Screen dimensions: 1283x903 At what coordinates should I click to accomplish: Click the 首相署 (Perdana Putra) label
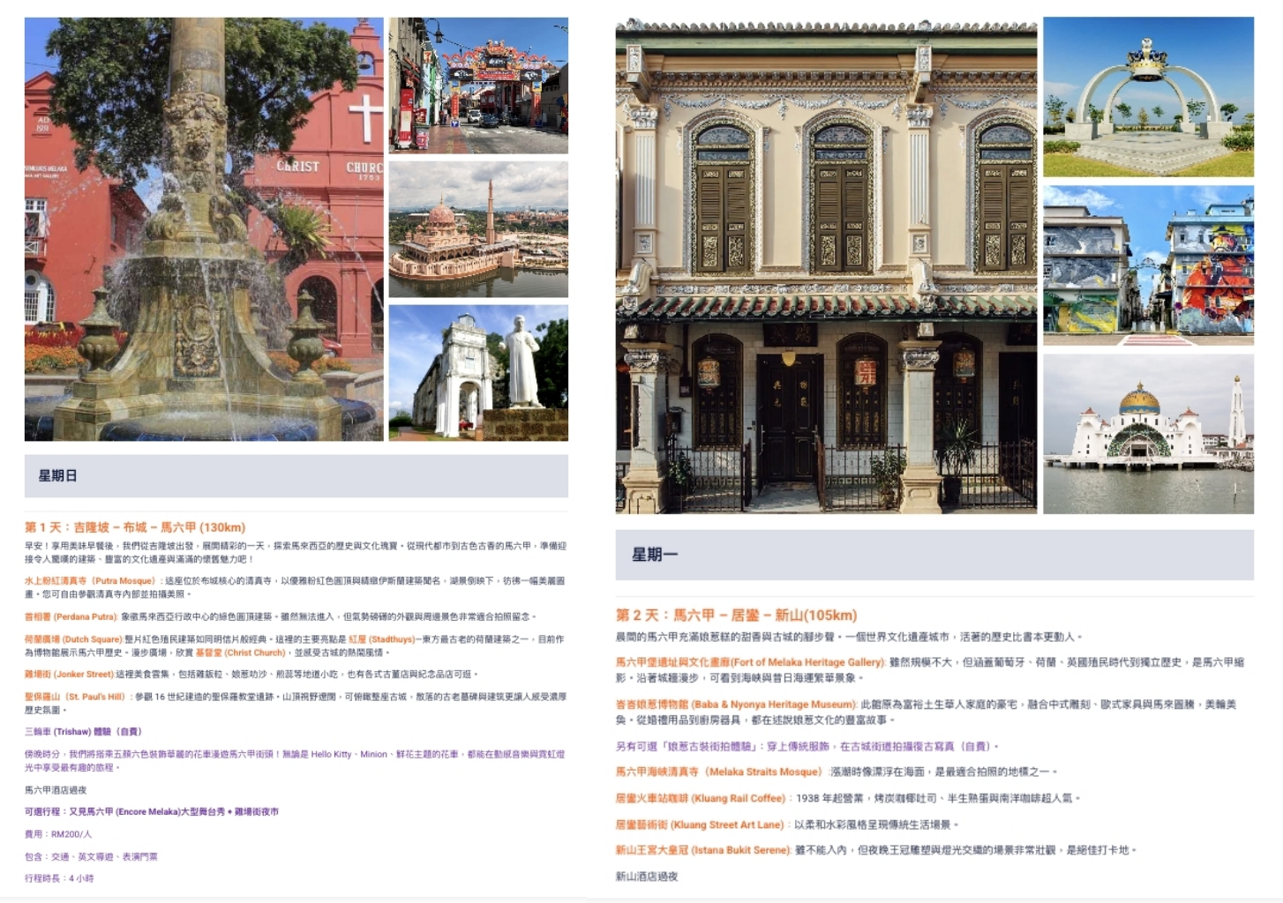[x=71, y=616]
